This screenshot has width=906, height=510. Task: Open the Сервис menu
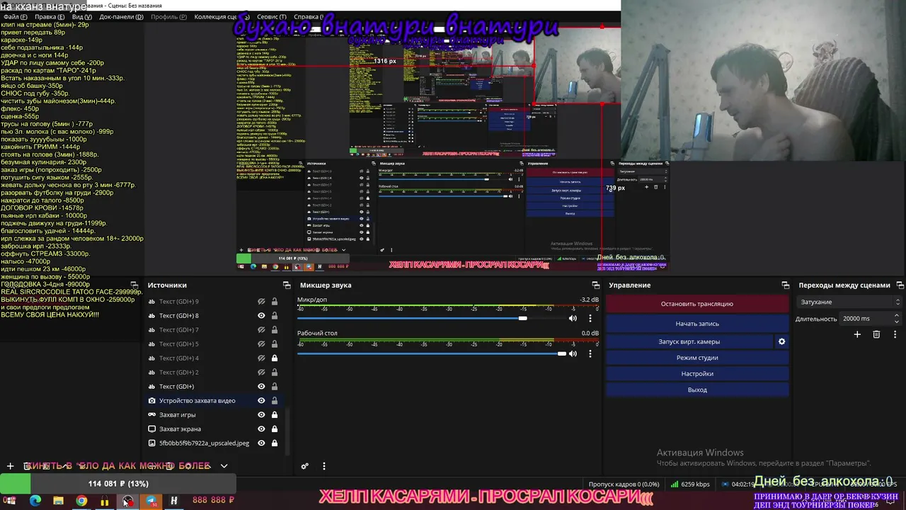pos(272,16)
